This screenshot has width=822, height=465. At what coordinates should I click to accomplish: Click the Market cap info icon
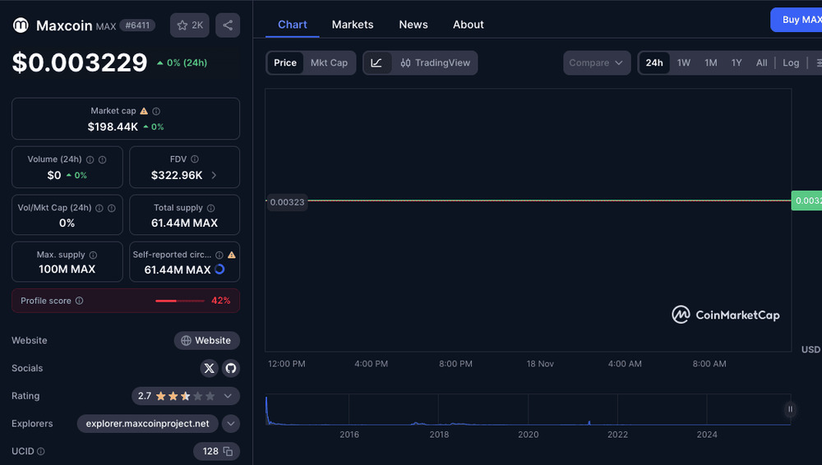coord(156,111)
